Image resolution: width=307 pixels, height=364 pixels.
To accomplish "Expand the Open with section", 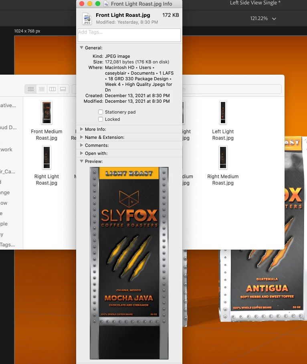I will tap(81, 153).
